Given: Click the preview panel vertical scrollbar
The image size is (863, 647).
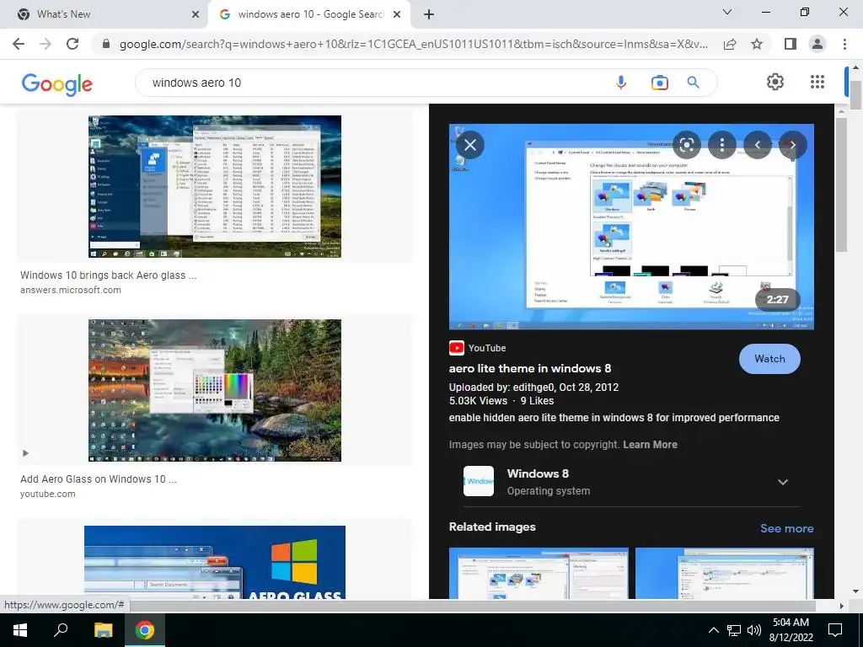Looking at the screenshot, I should [841, 184].
